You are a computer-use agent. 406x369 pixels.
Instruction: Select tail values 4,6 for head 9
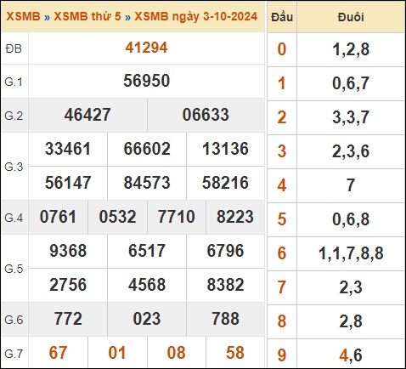(351, 355)
